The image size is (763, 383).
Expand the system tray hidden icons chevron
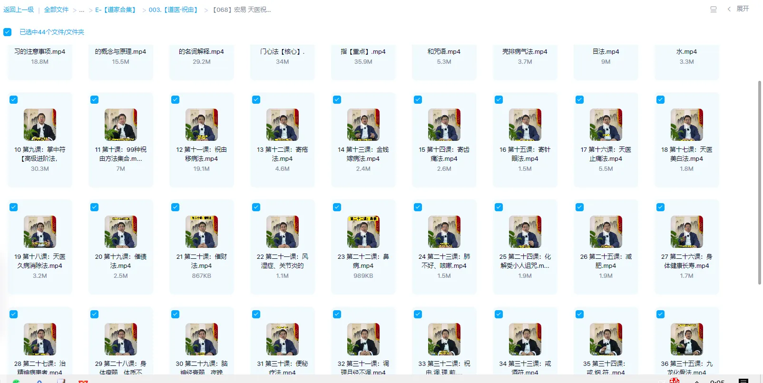pos(697,381)
